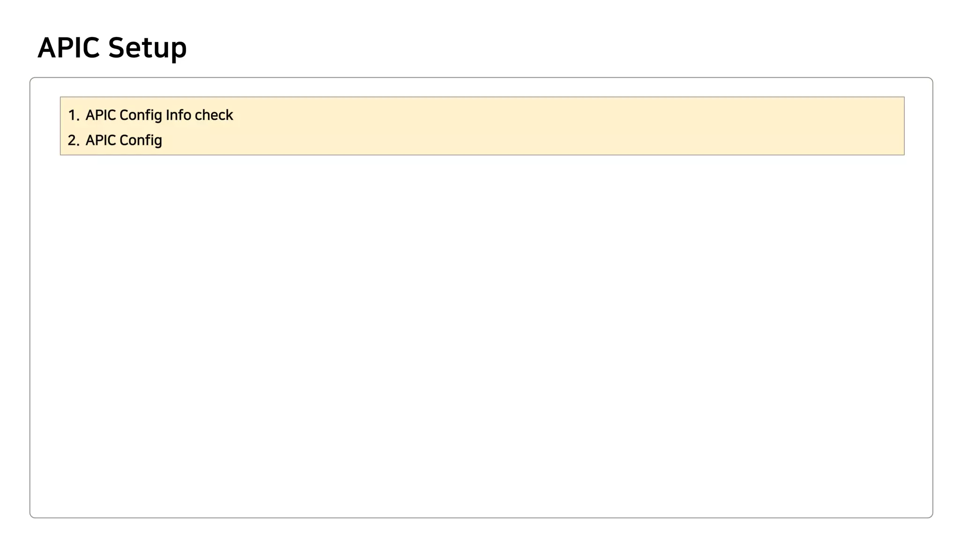Click the blank white content panel center
The width and height of the screenshot is (959, 539).
(x=481, y=337)
